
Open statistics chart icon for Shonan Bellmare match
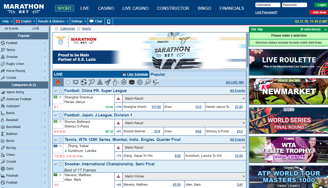click(x=119, y=123)
